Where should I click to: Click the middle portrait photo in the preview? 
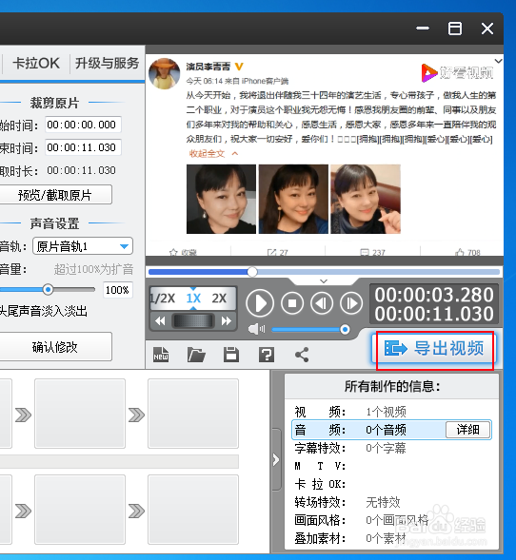(x=293, y=199)
